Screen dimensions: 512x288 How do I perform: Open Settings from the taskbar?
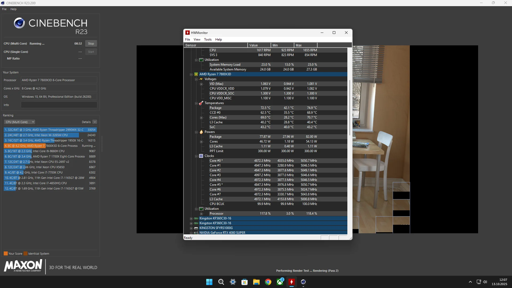(x=233, y=282)
